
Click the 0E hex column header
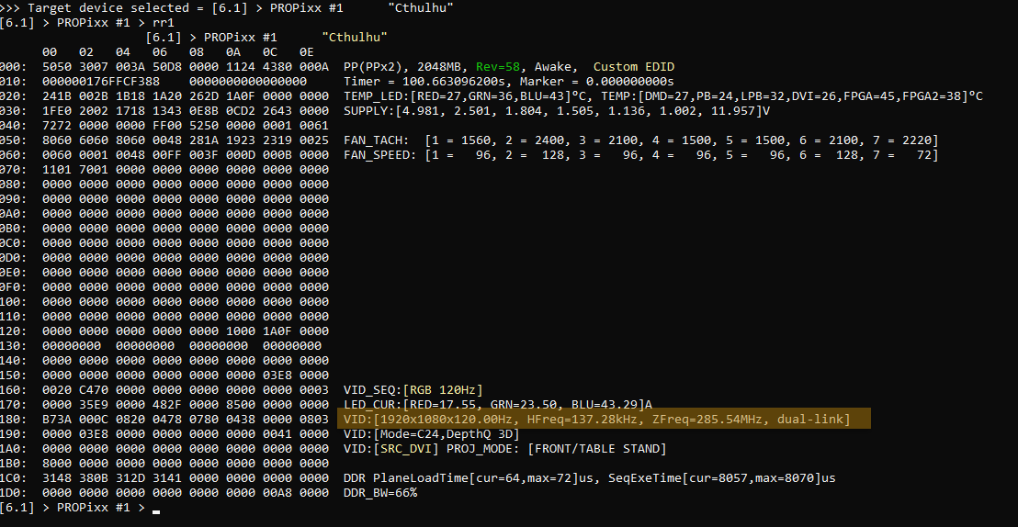click(308, 52)
